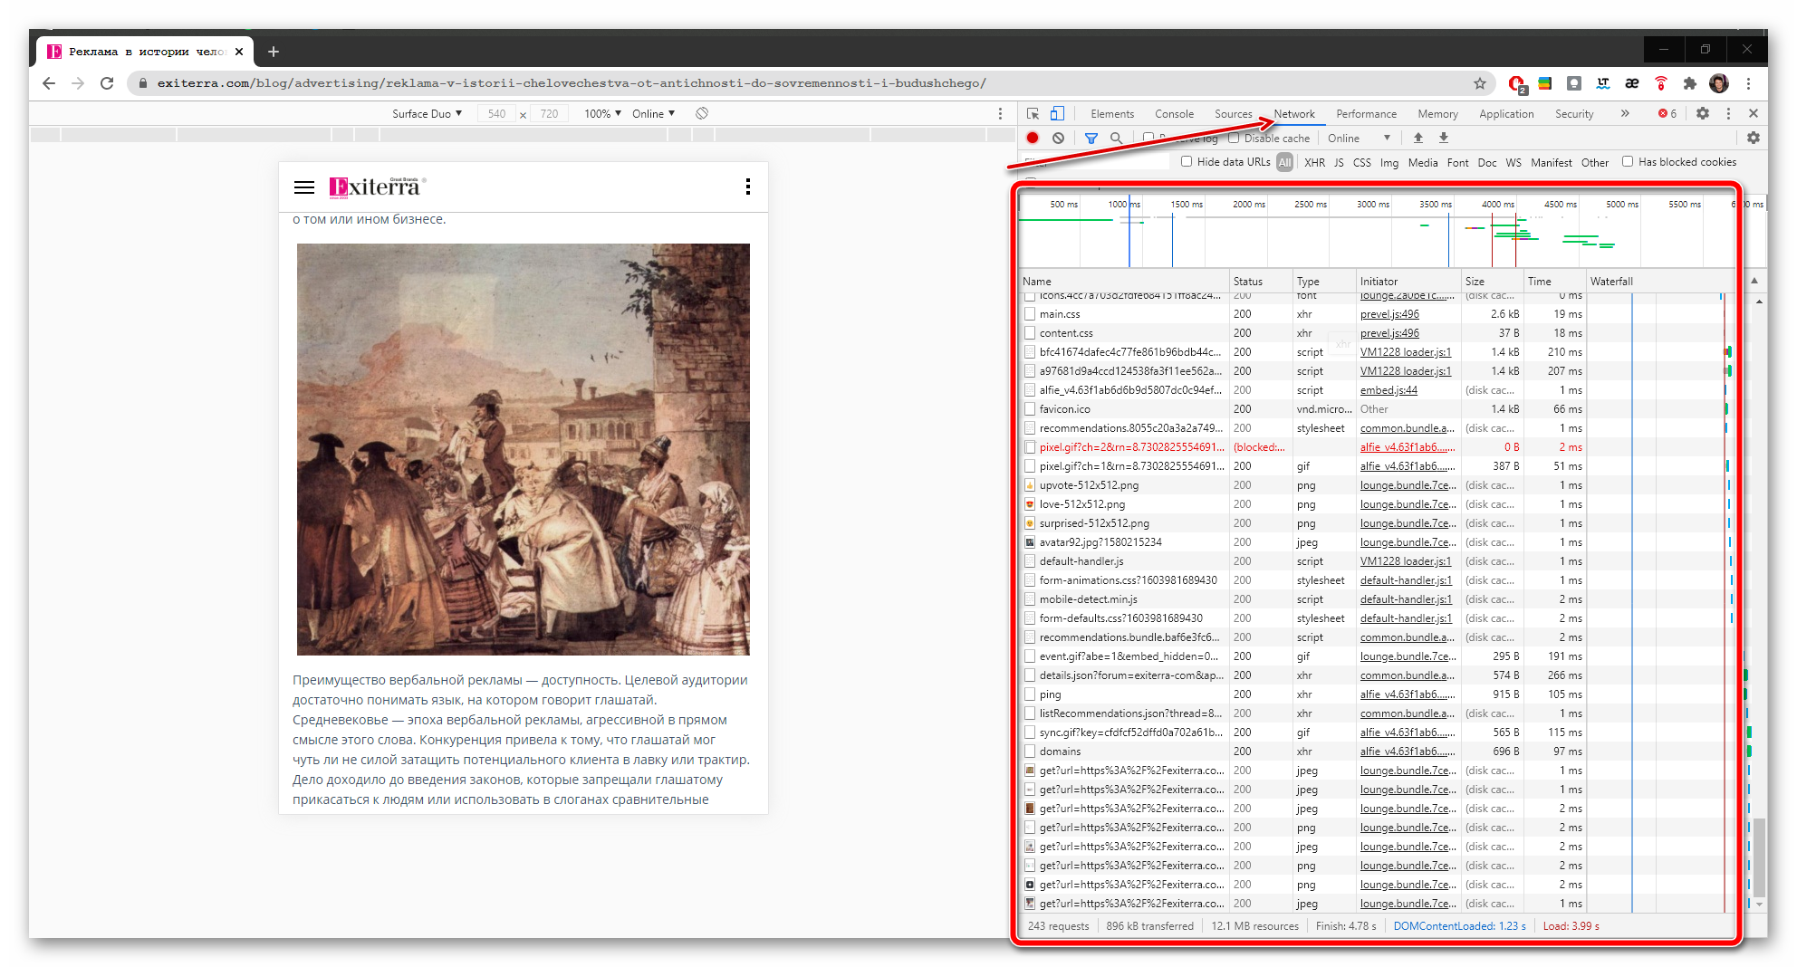Switch to the Performance tab
1797x967 pixels.
tap(1366, 113)
